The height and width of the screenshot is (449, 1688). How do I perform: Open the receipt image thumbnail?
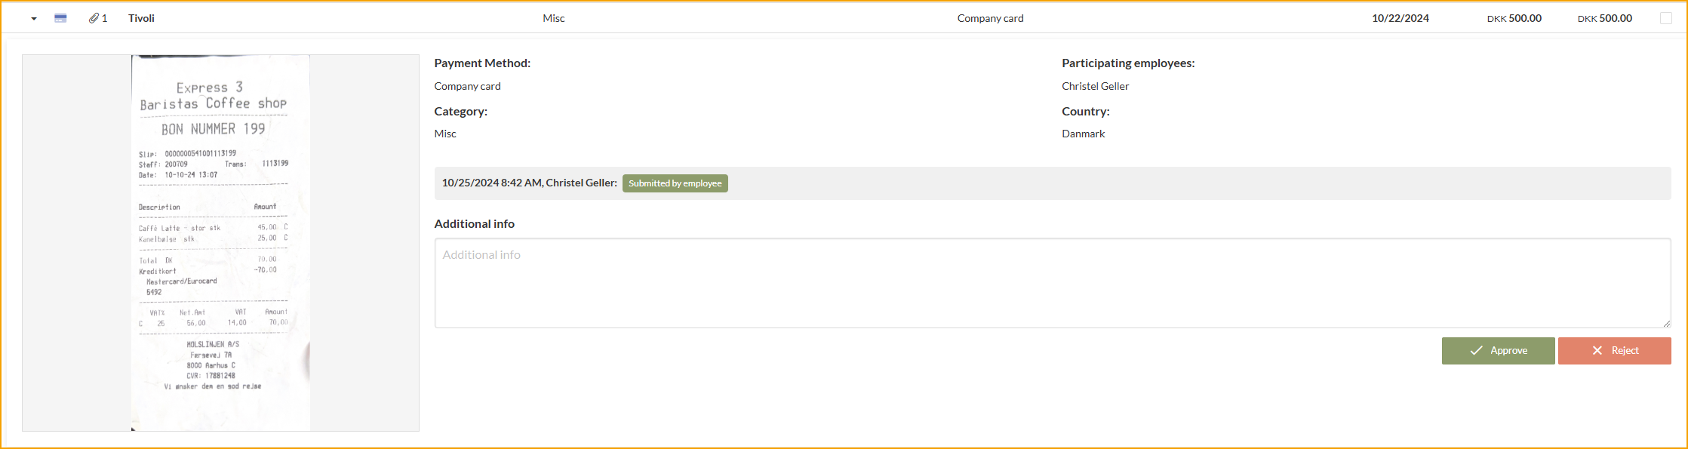[220, 242]
